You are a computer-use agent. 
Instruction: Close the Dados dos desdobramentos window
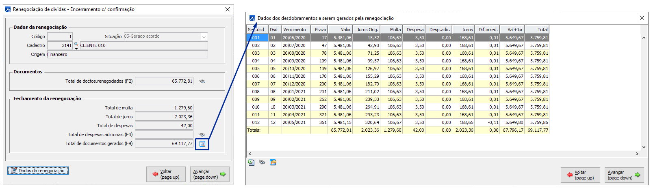click(x=642, y=18)
